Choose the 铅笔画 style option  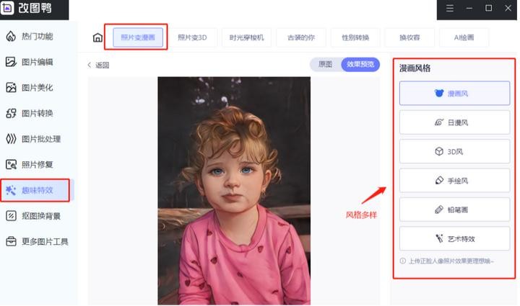click(454, 210)
